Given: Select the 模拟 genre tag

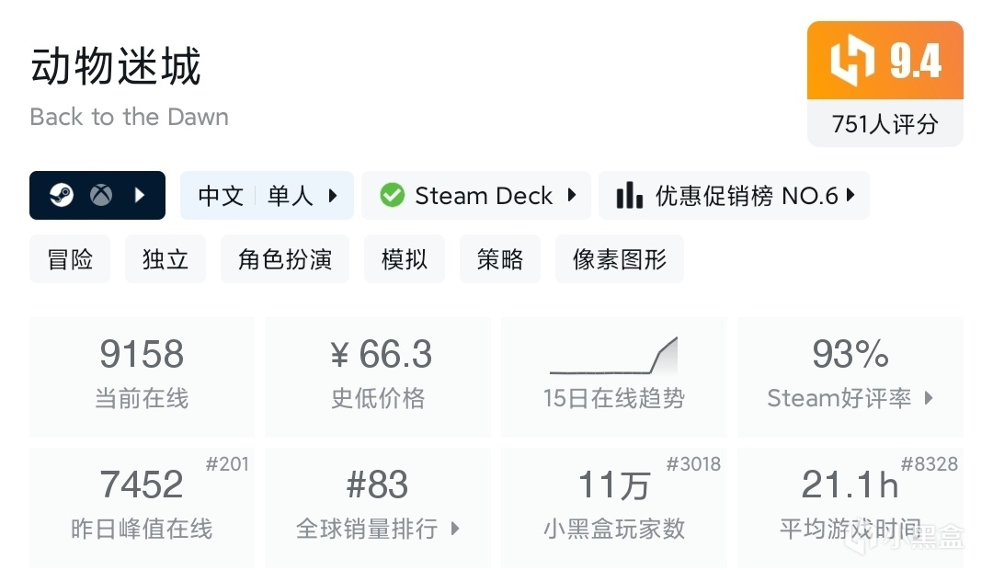Looking at the screenshot, I should 405,259.
